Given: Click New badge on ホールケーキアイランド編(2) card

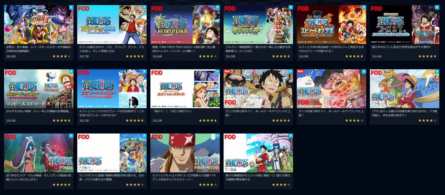Looking at the screenshot, I should 227,71.
